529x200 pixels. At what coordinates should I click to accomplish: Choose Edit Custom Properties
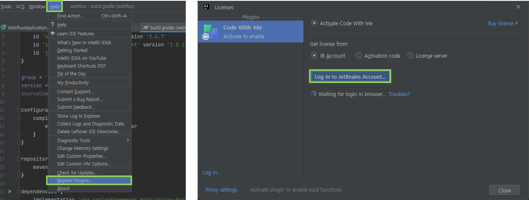90,156
